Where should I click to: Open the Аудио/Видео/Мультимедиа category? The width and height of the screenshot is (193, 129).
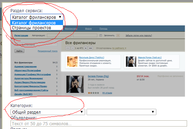tap(30, 82)
